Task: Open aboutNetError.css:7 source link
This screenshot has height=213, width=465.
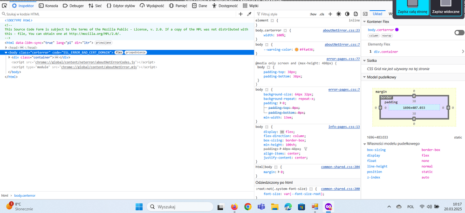Action: point(342,45)
